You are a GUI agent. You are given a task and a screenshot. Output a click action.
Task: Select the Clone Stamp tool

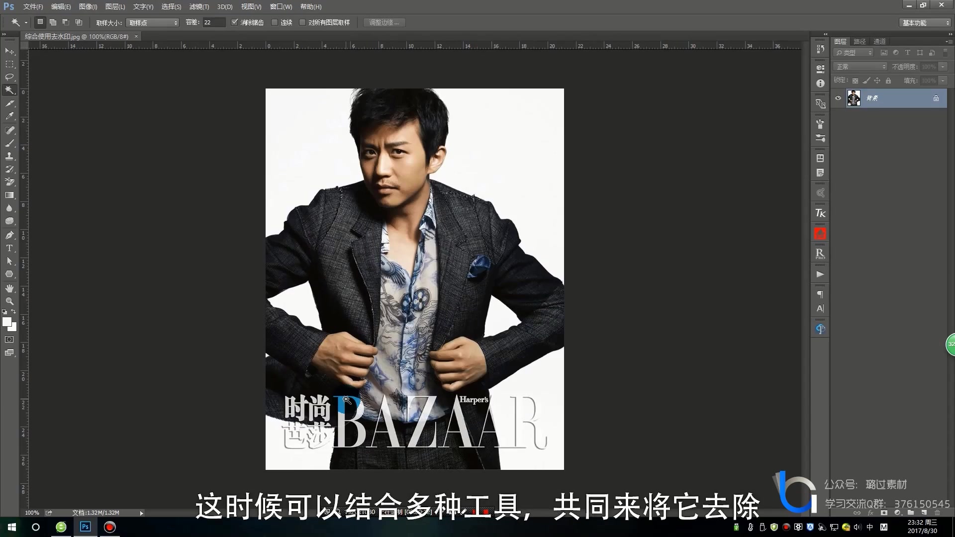(x=9, y=156)
